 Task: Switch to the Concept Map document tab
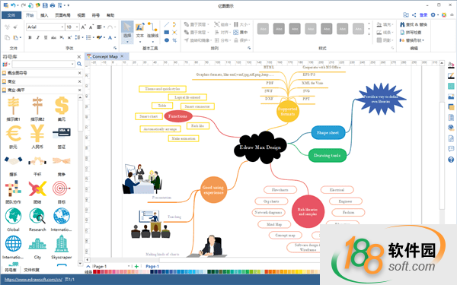[105, 56]
